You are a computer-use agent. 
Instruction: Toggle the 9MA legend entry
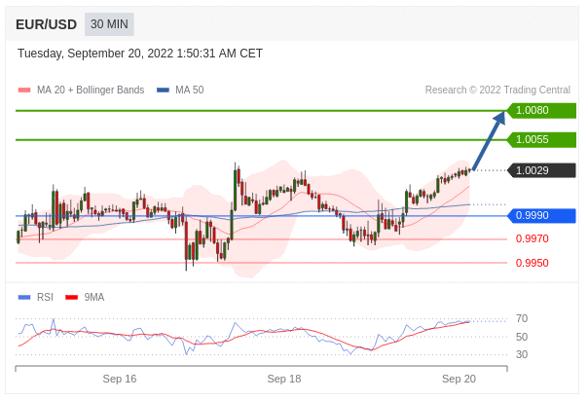click(93, 298)
